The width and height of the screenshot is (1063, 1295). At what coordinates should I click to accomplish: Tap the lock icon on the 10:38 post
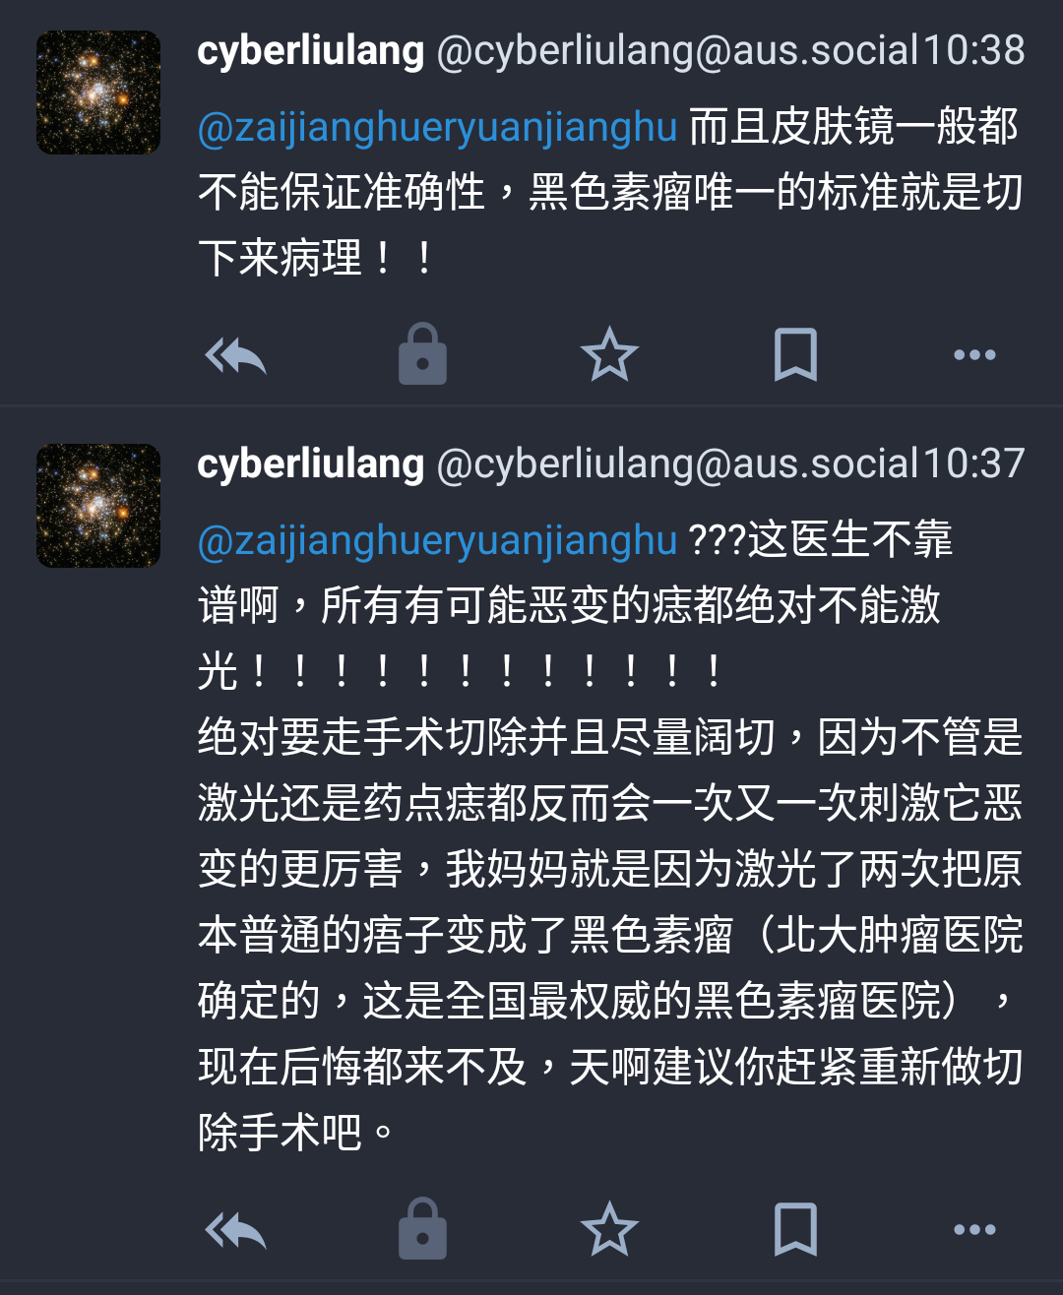pos(422,353)
